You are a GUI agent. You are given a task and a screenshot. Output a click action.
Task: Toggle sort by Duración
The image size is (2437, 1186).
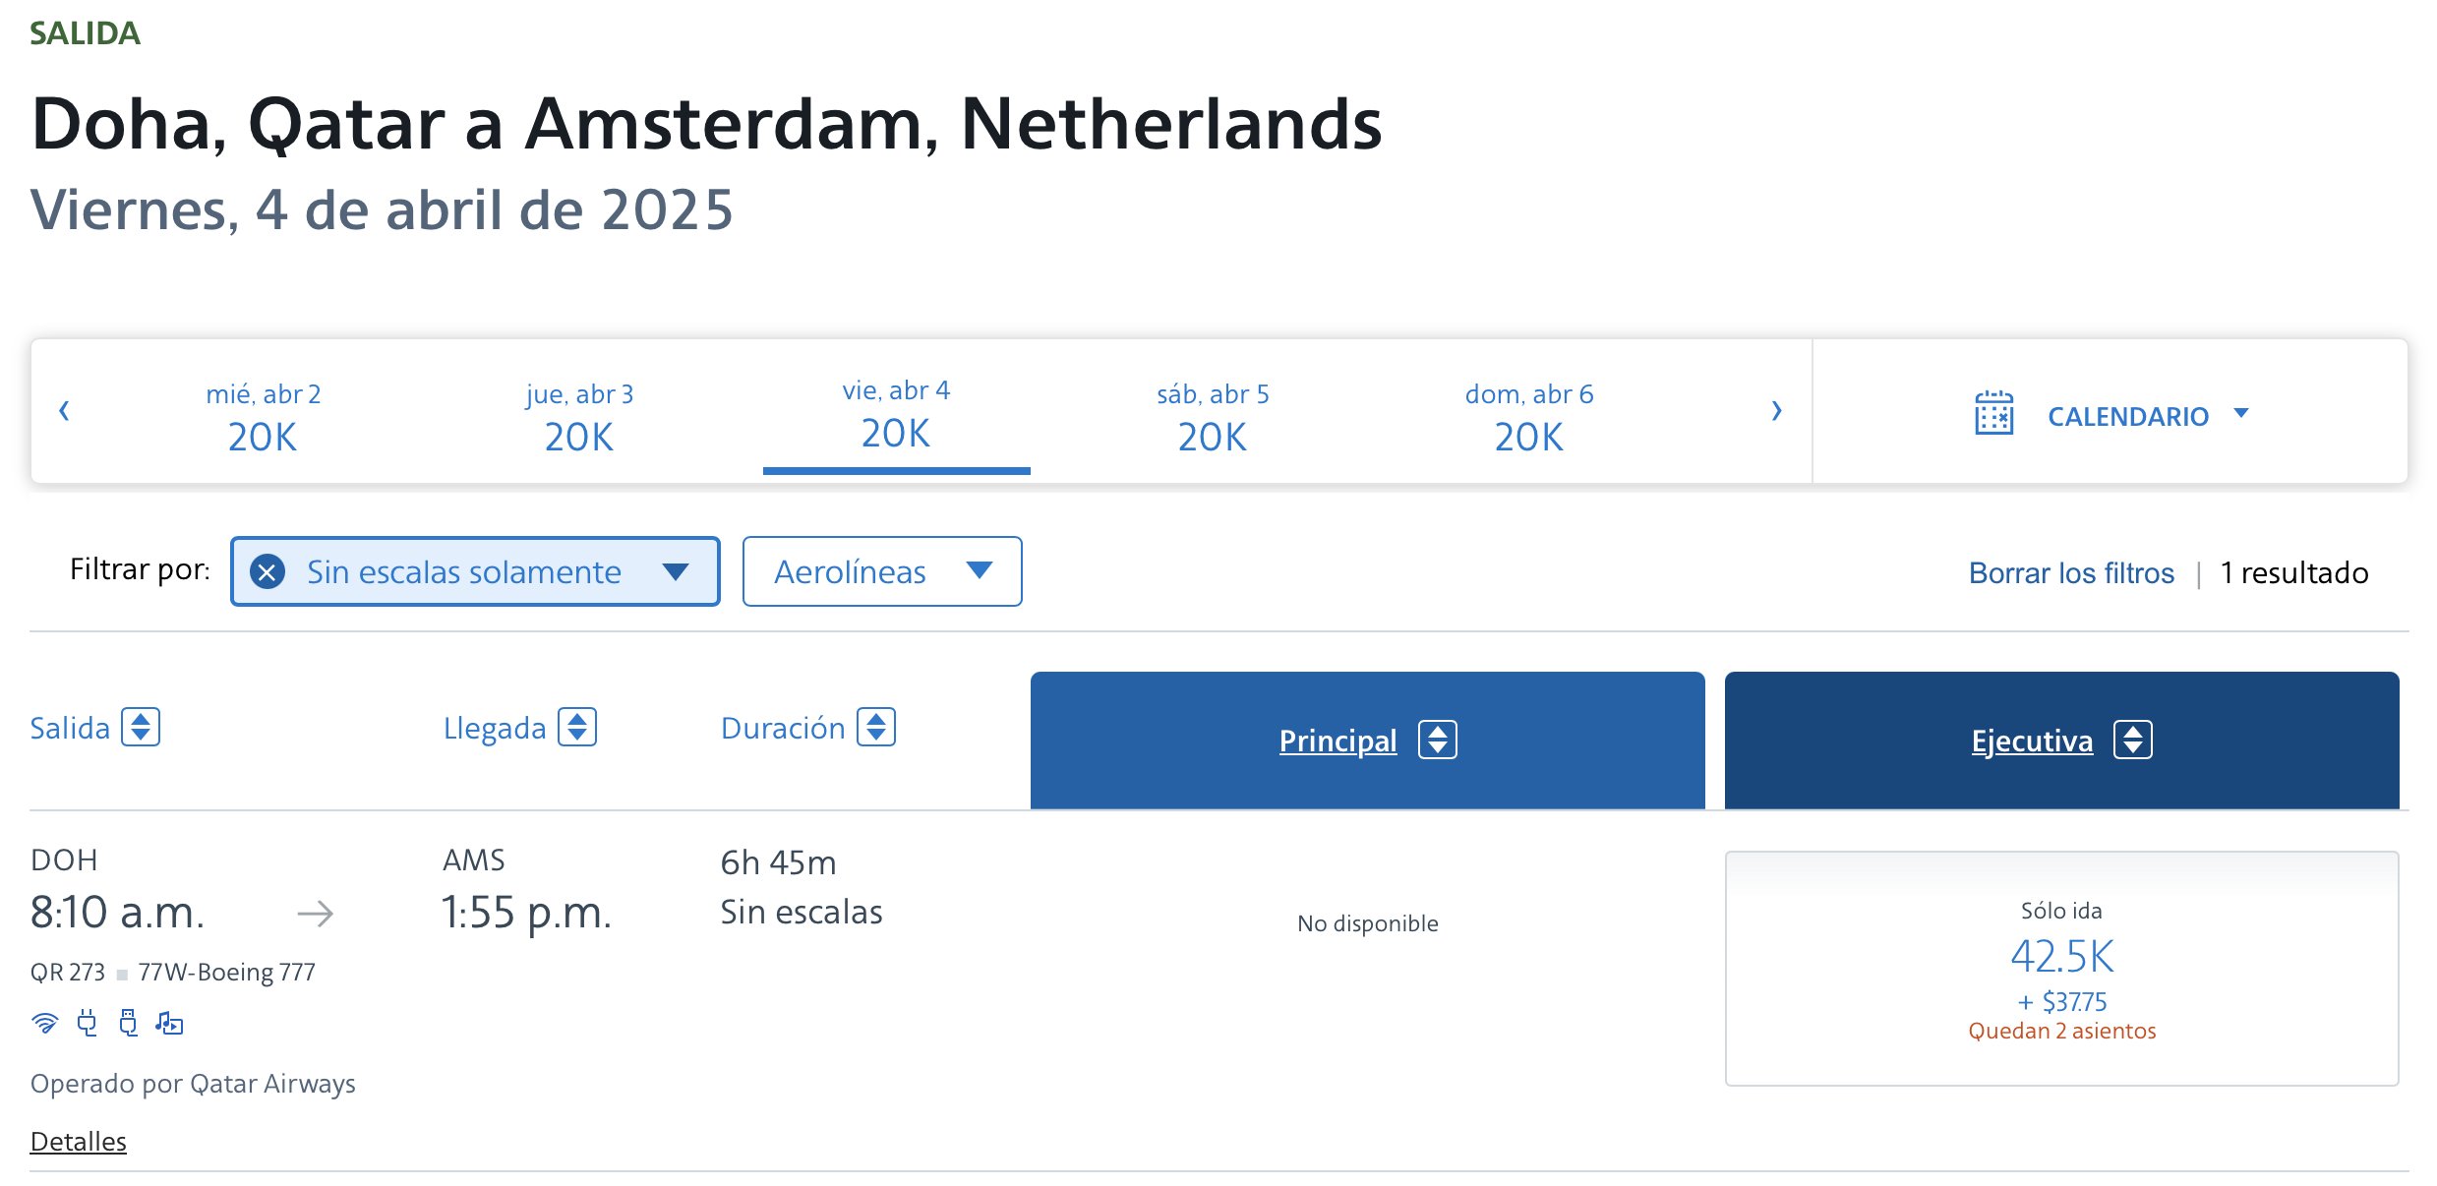click(x=876, y=727)
